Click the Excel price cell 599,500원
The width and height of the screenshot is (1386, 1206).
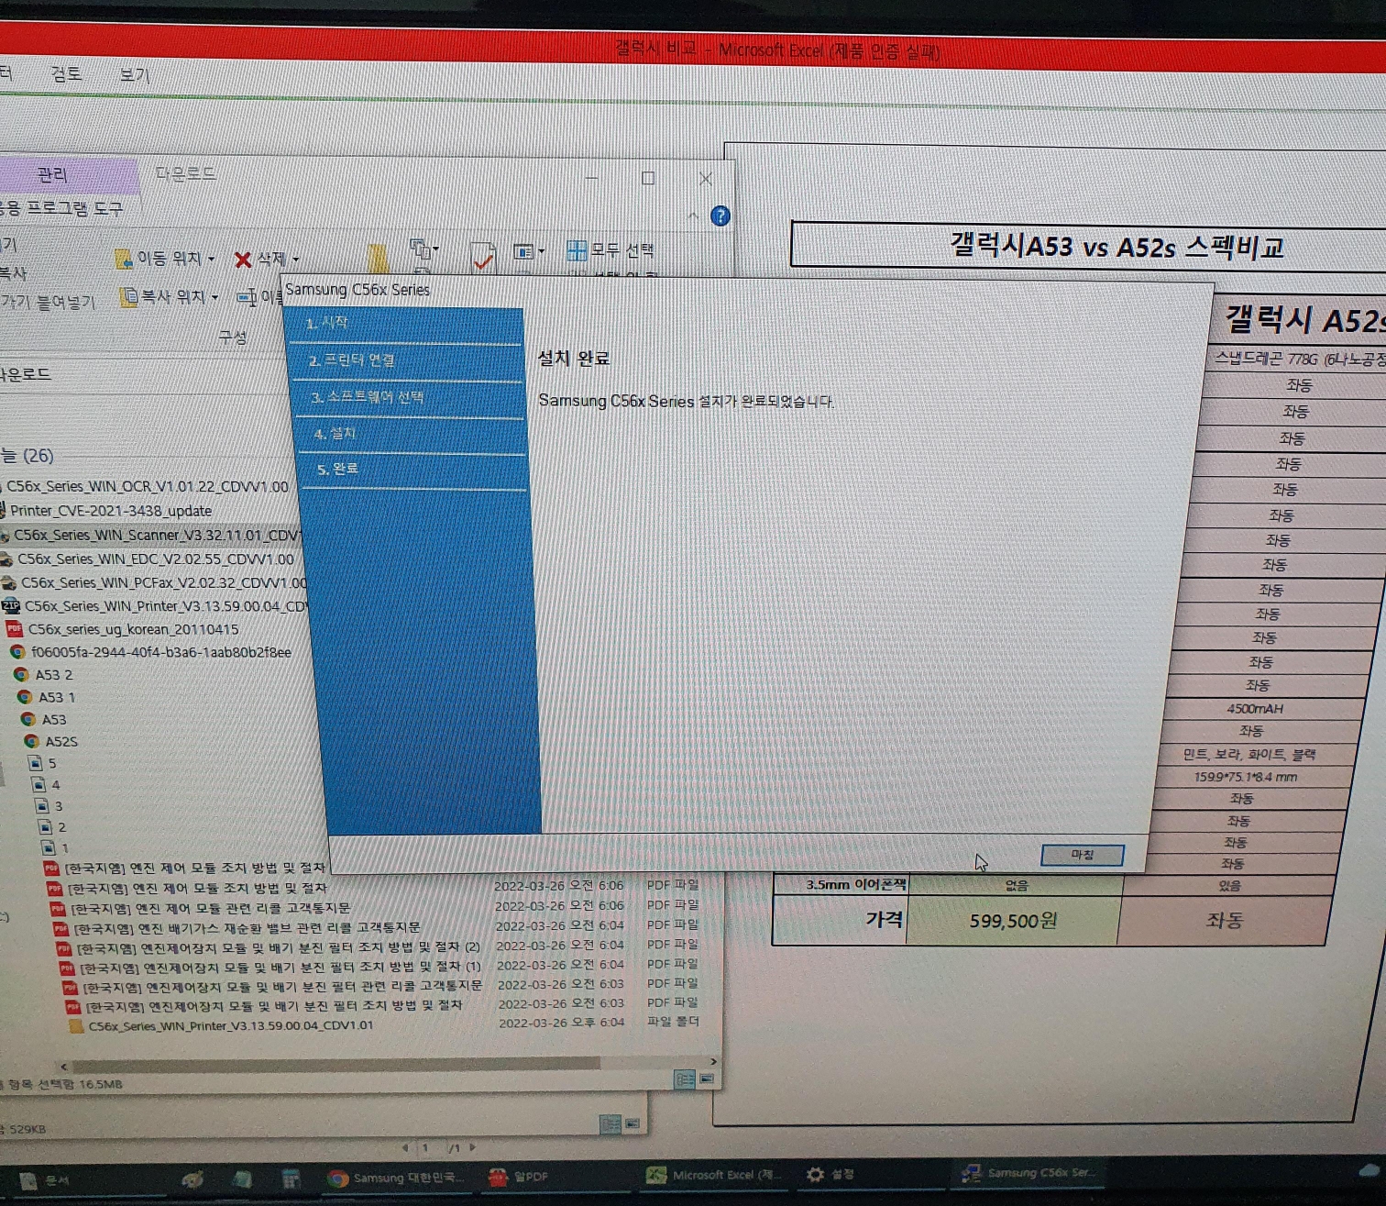pyautogui.click(x=1013, y=921)
